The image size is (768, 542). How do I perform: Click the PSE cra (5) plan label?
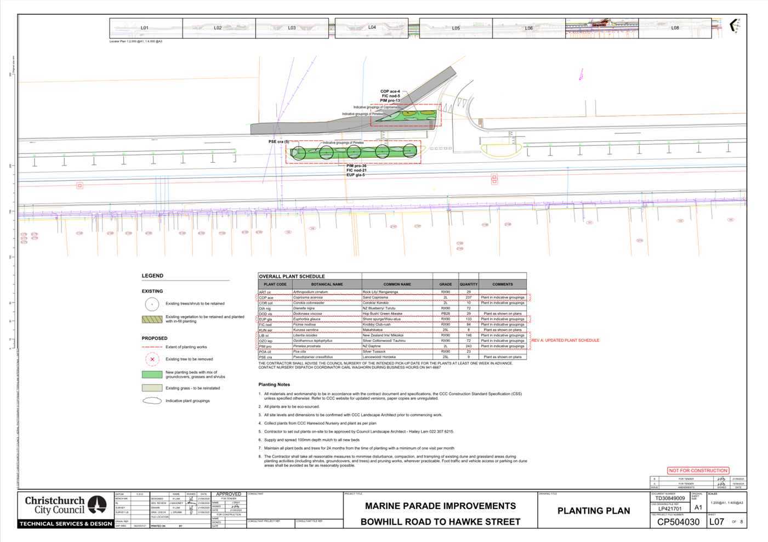[278, 142]
